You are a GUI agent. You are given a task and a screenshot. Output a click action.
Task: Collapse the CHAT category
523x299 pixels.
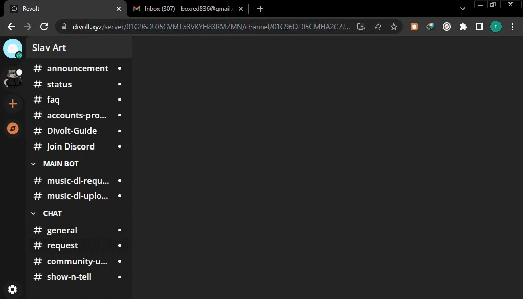[x=33, y=213]
